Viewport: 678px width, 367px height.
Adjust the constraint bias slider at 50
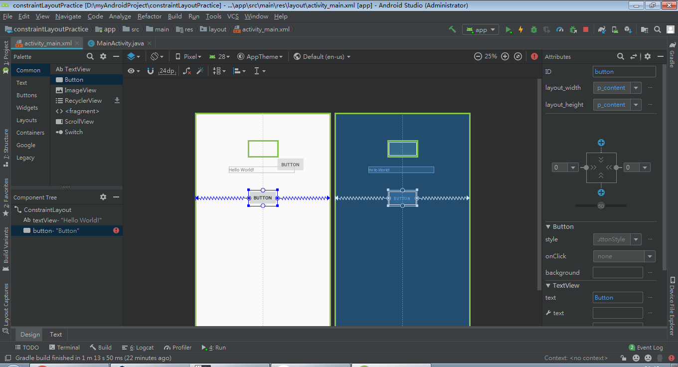click(601, 205)
